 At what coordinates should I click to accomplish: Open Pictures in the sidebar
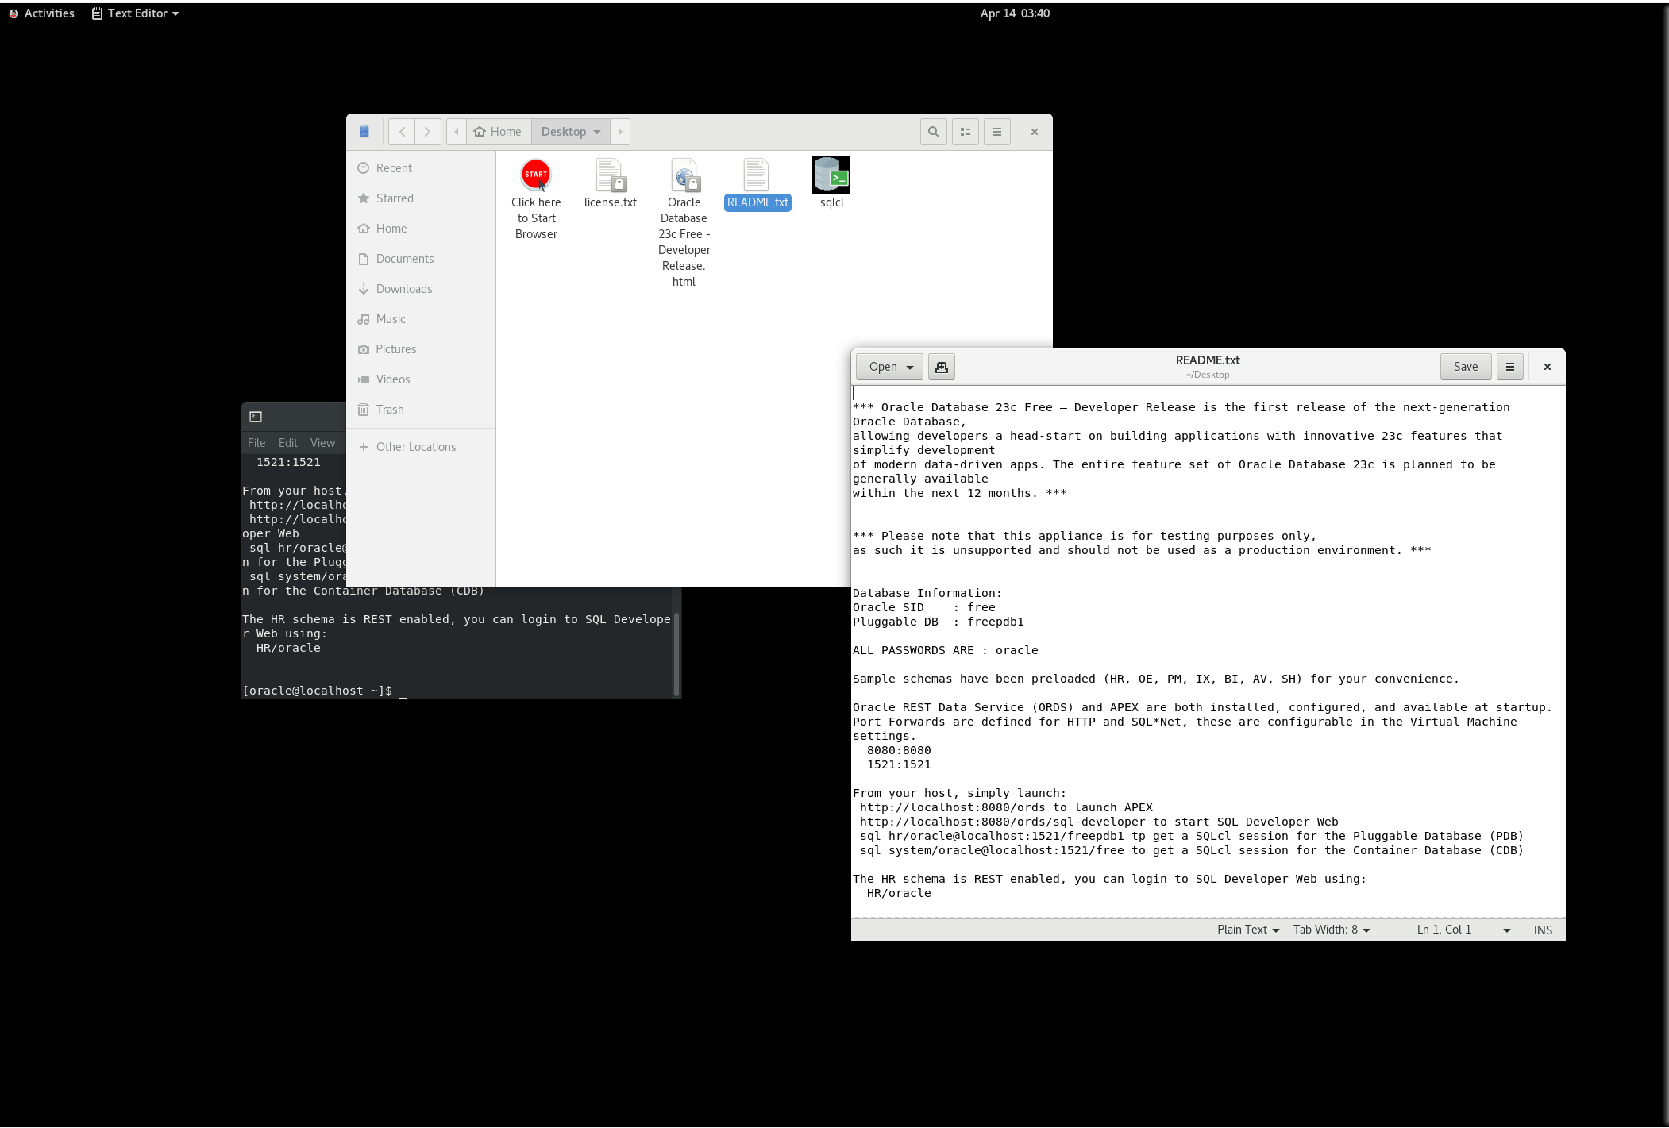tap(421, 349)
